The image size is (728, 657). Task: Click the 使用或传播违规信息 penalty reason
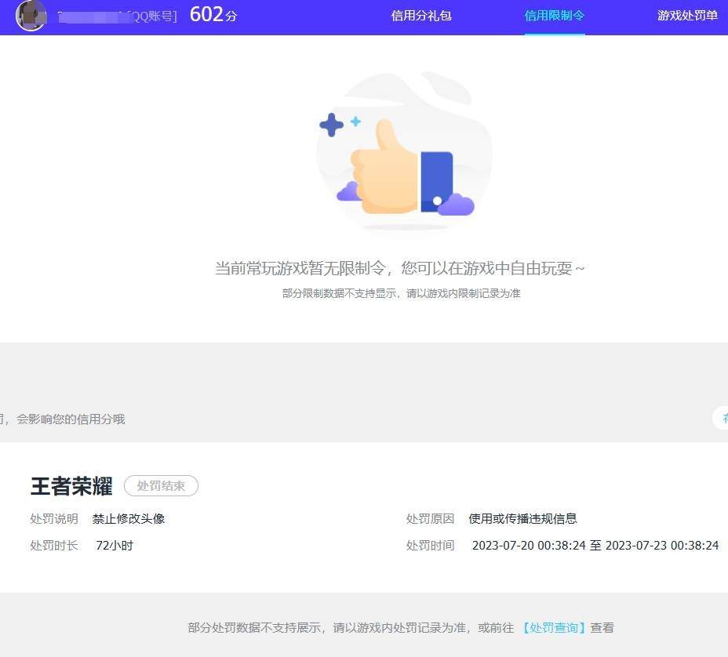pos(522,519)
